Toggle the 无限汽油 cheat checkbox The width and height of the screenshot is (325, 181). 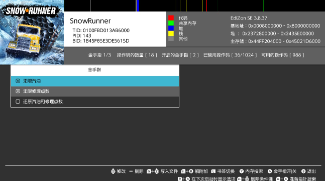pyautogui.click(x=18, y=81)
